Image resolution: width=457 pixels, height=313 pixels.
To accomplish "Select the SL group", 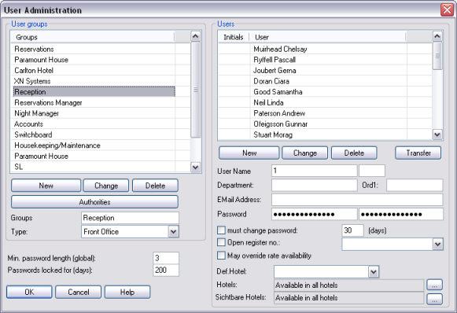I will click(94, 167).
